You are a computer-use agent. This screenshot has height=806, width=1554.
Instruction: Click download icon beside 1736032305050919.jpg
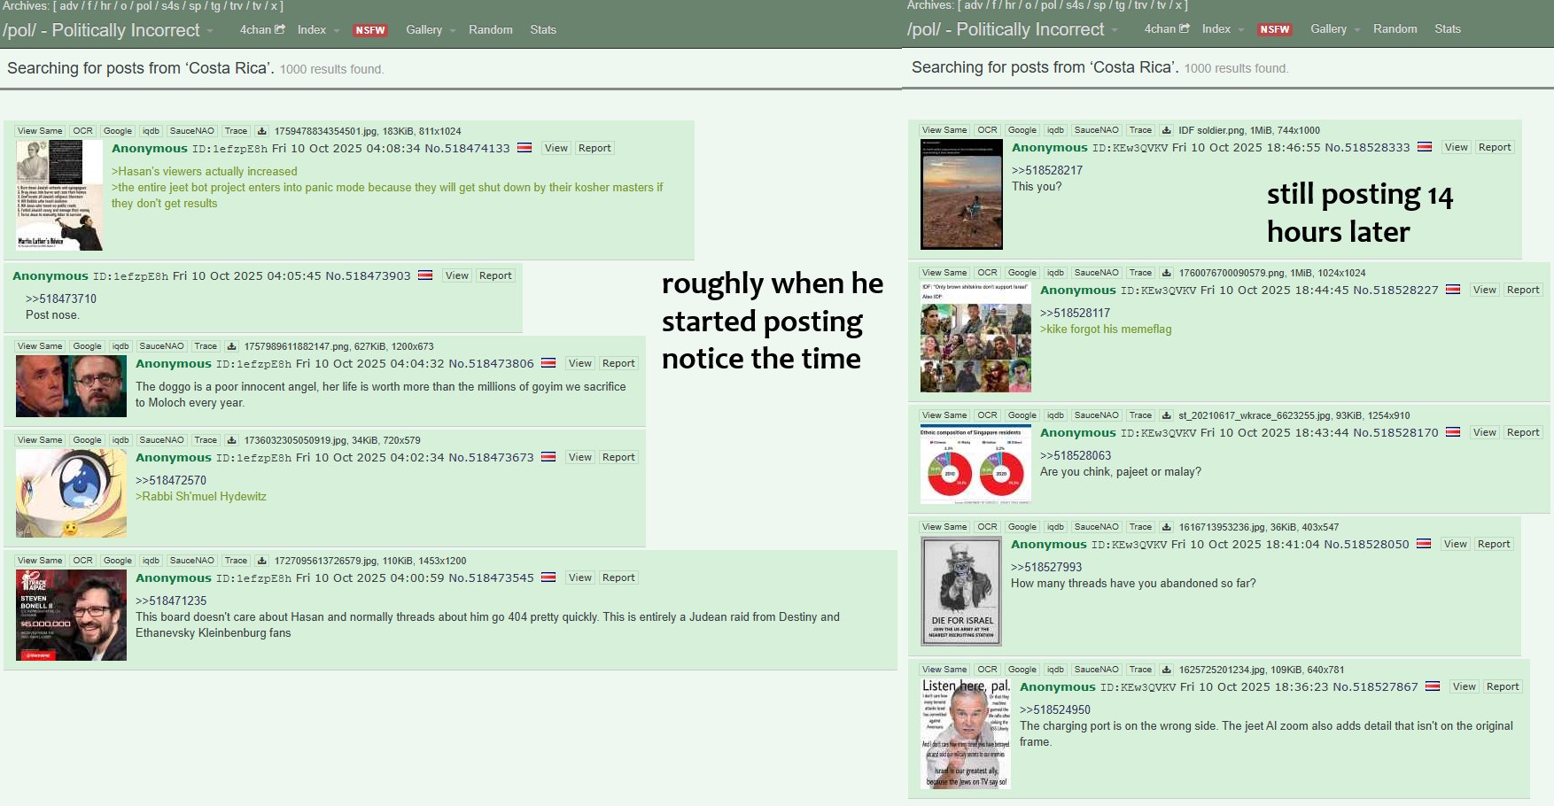pos(231,440)
